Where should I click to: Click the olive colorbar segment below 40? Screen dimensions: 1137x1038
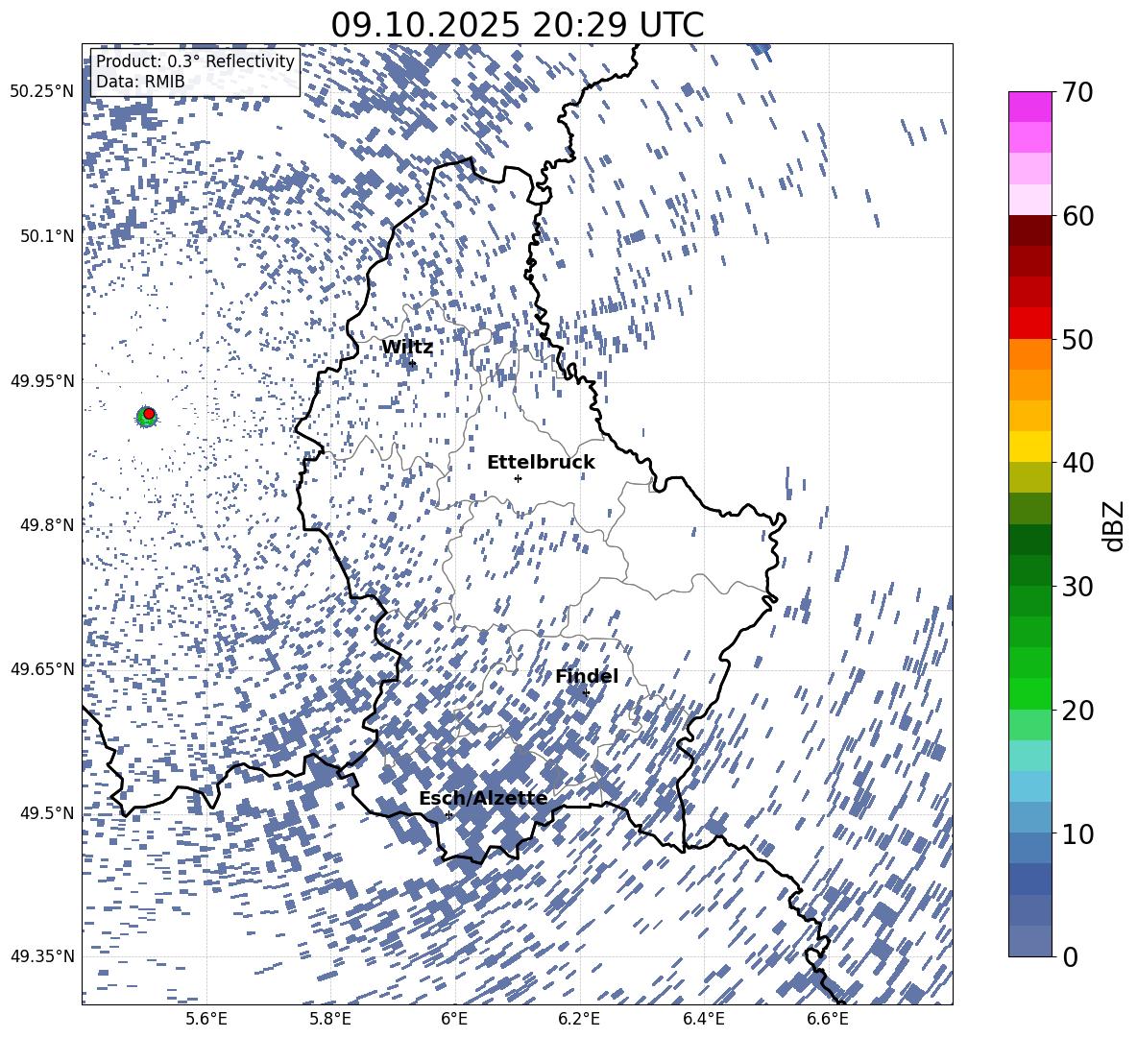coord(1029,477)
